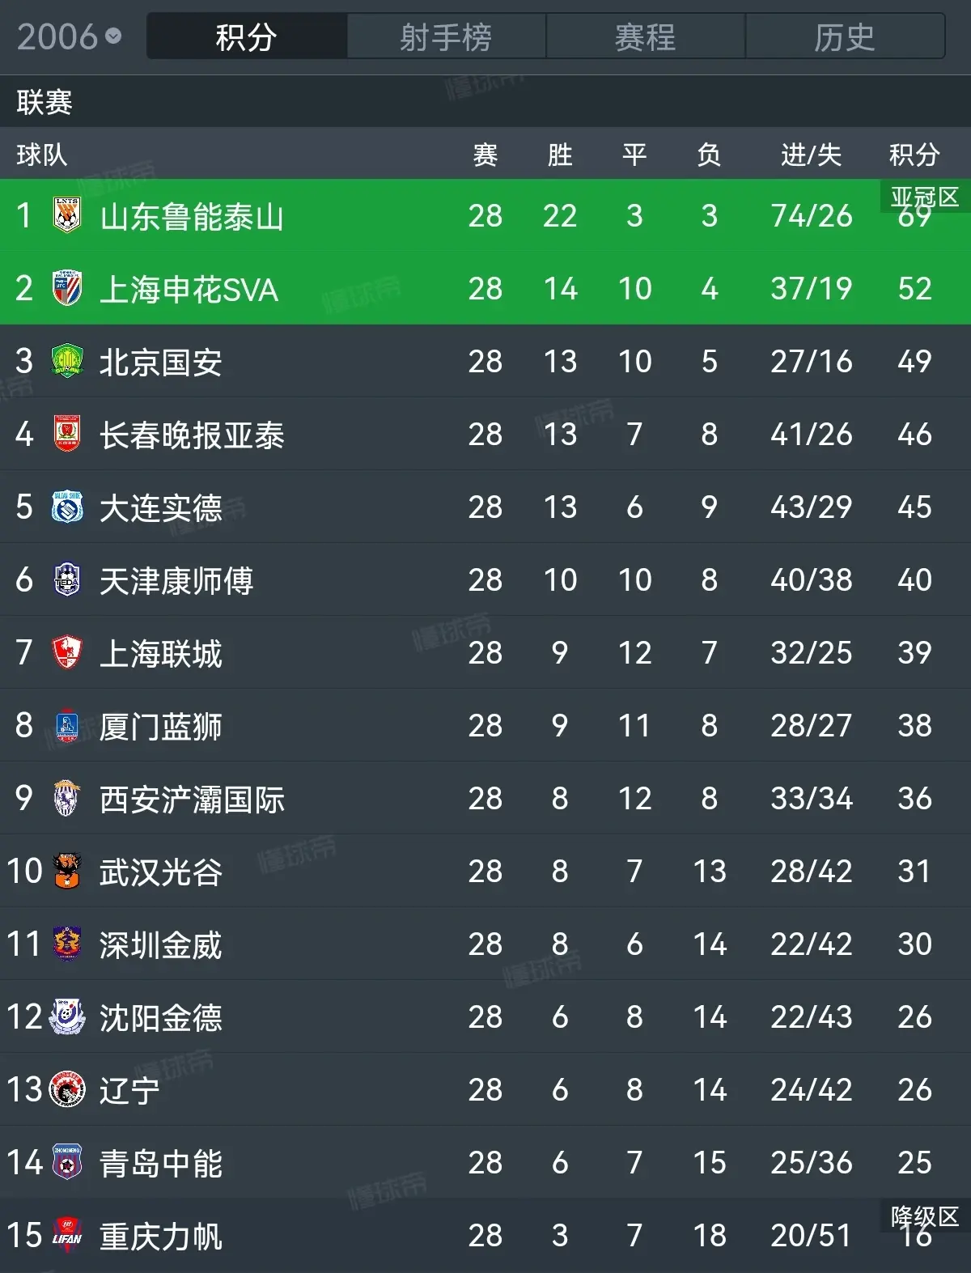Open the 历史 tab
The height and width of the screenshot is (1273, 971).
point(845,36)
